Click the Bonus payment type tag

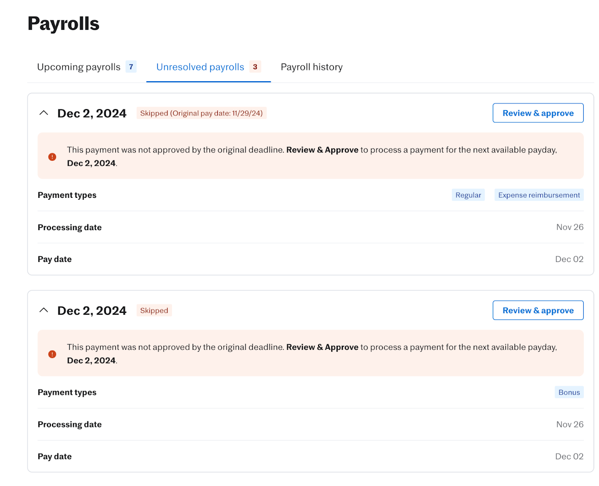[x=569, y=393]
